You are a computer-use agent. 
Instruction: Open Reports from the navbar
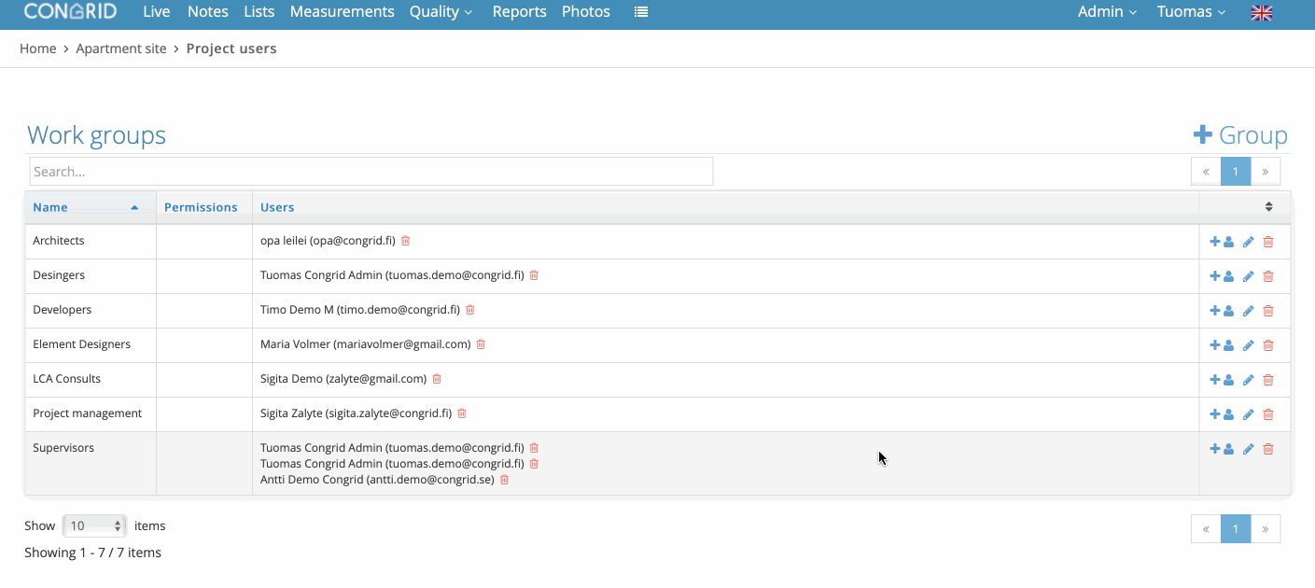[x=519, y=12]
